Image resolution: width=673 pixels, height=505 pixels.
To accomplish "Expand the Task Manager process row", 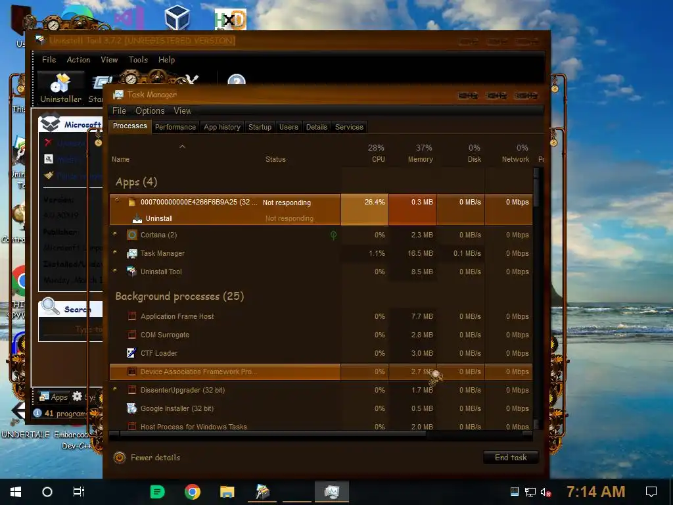I will pos(115,252).
